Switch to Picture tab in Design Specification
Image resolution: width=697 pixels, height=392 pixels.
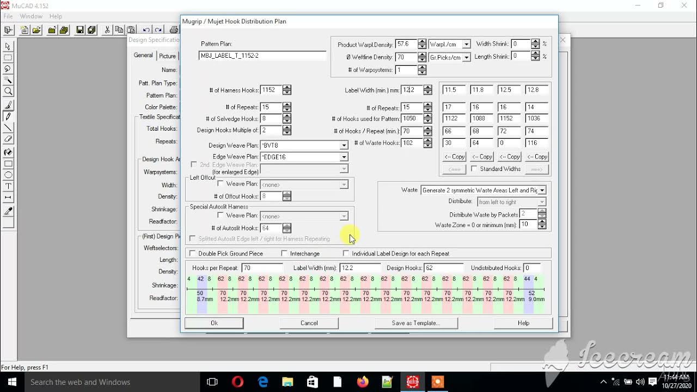click(x=167, y=56)
